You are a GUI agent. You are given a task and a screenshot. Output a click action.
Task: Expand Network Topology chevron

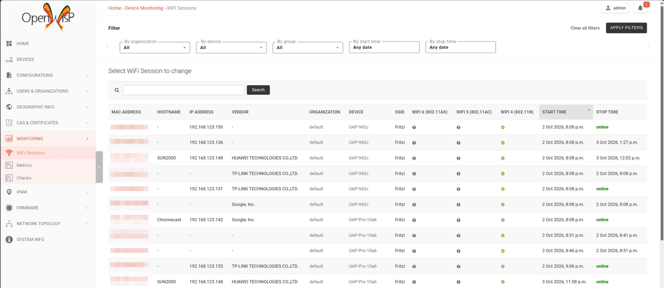pyautogui.click(x=87, y=224)
